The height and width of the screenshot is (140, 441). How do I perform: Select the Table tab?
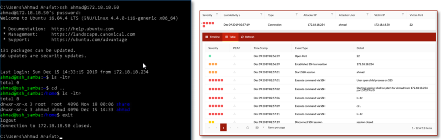pyautogui.click(x=230, y=37)
